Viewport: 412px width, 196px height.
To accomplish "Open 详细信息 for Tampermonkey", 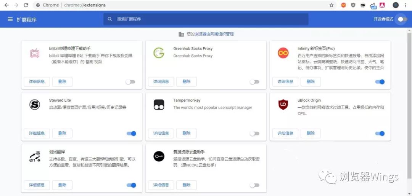I will pyautogui.click(x=161, y=133).
